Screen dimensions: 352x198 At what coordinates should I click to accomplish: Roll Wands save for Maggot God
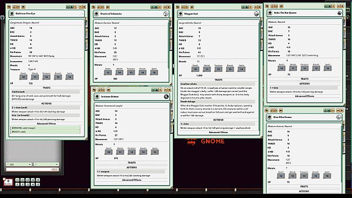coord(207,69)
